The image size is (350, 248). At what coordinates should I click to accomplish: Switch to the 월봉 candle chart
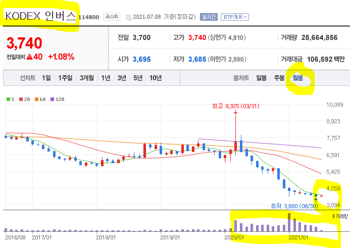[298, 78]
